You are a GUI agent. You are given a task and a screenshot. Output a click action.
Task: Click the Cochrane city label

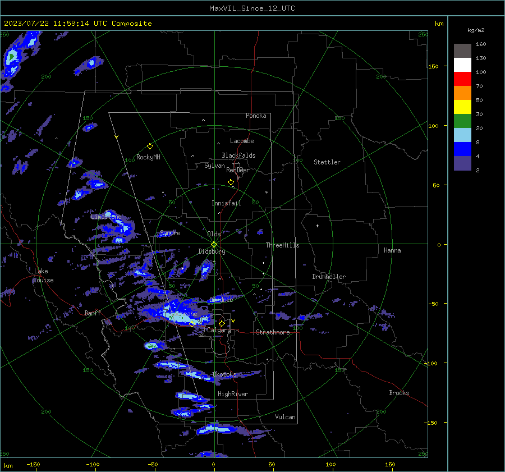(x=183, y=314)
